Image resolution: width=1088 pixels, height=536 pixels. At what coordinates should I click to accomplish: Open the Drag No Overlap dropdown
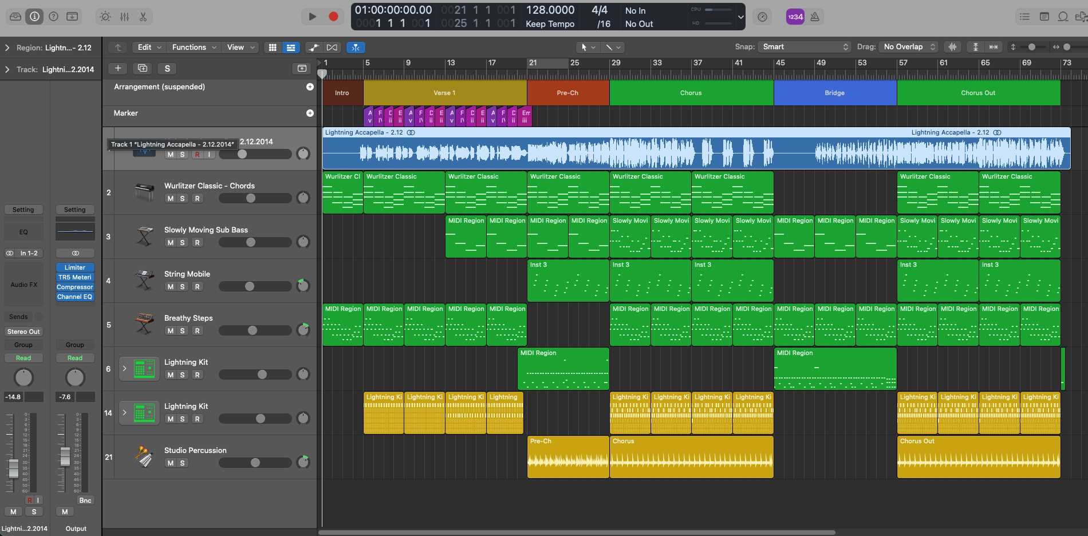908,47
